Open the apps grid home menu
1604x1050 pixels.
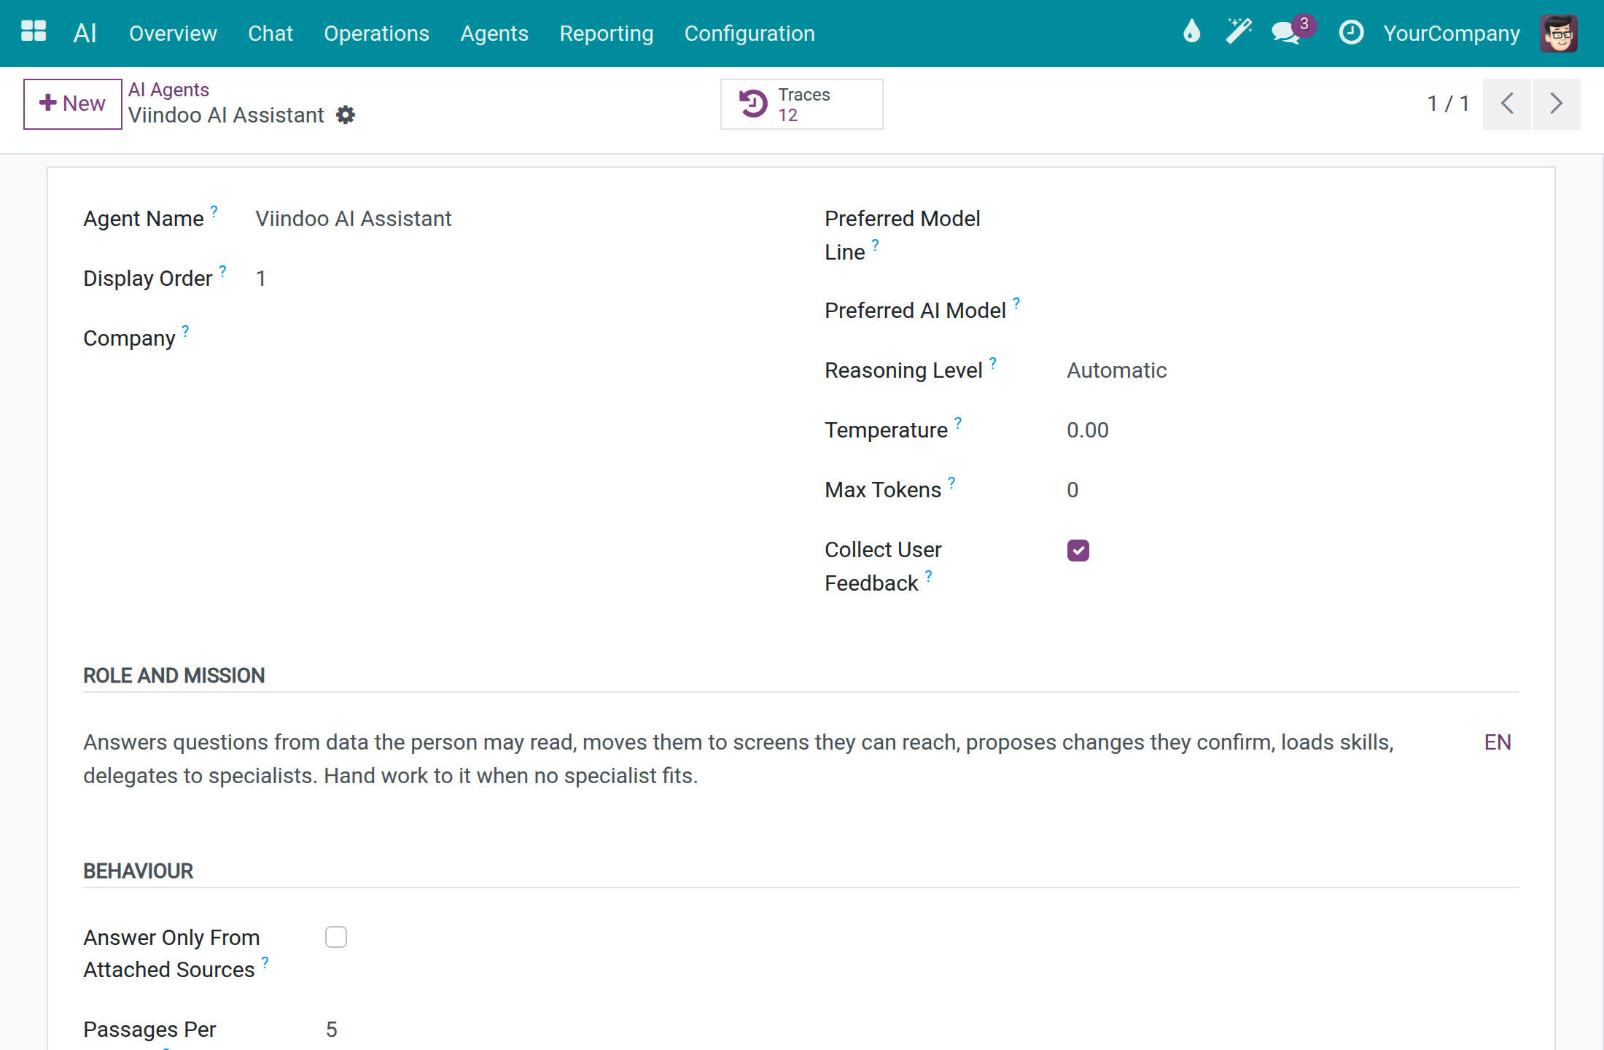click(x=34, y=32)
